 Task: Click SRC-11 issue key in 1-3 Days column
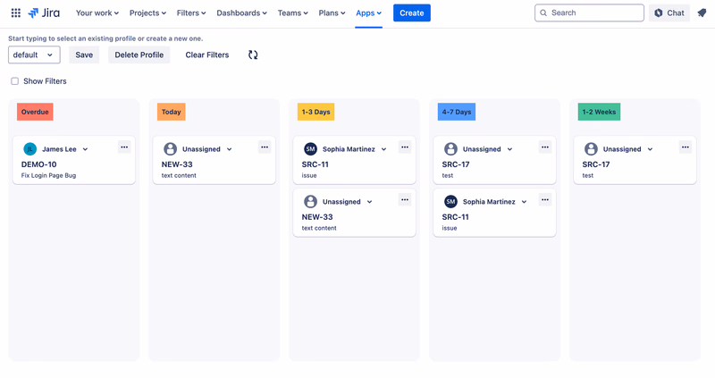click(315, 164)
